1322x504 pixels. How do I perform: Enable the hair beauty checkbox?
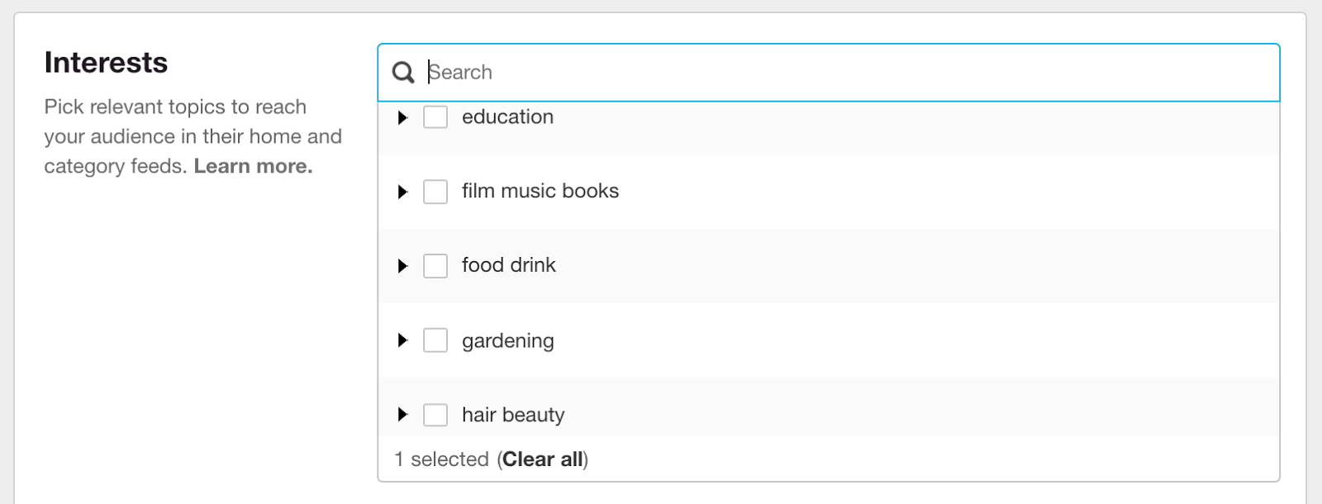(435, 414)
